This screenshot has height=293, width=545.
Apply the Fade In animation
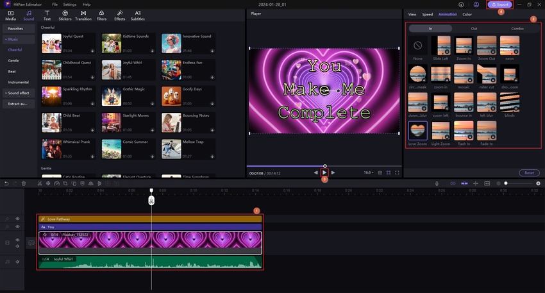point(487,130)
